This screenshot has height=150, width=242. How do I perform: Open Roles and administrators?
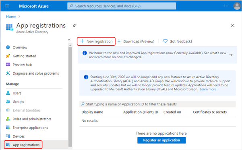pyautogui.click(x=32, y=119)
